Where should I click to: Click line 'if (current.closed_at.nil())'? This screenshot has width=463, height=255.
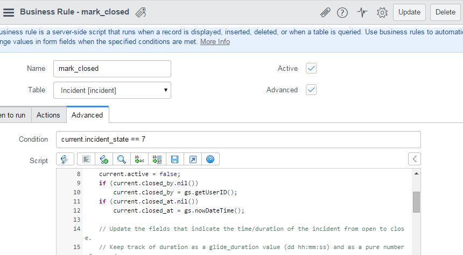(x=149, y=201)
